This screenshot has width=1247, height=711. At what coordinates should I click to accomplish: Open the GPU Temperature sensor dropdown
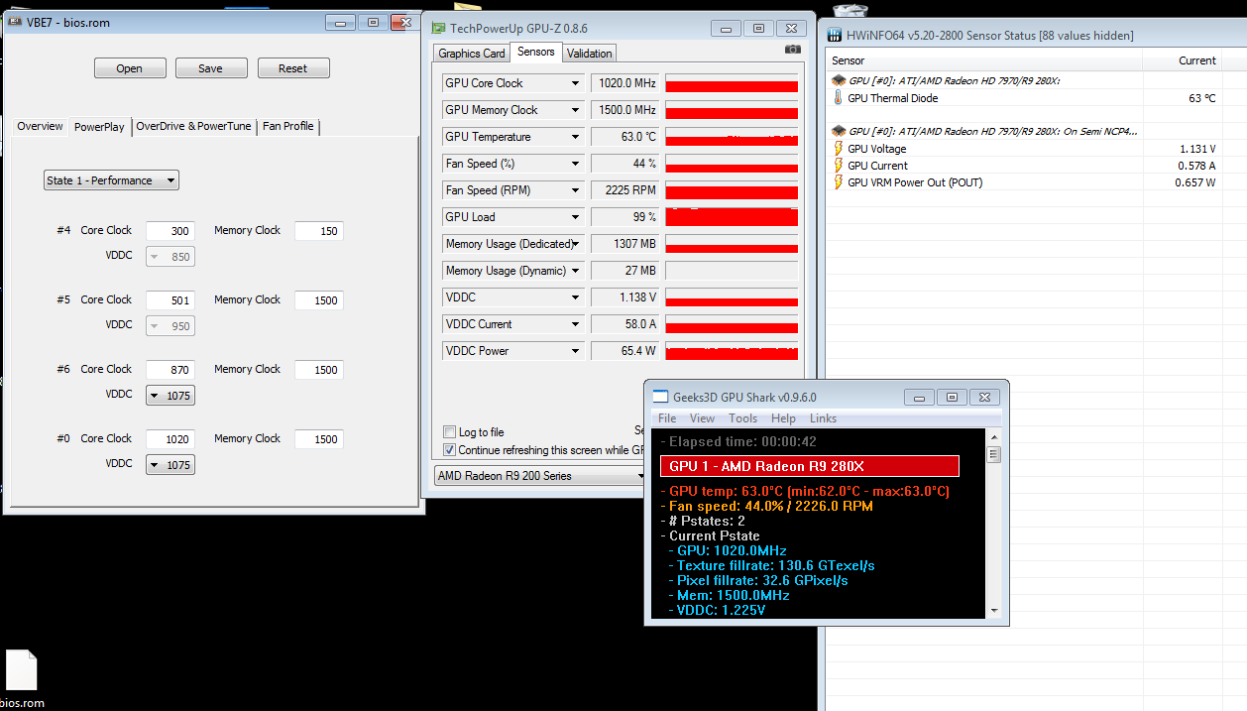(x=575, y=137)
